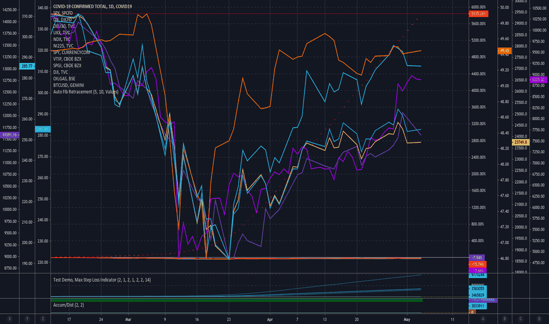
Task: Select the Max Step Loss Indicator label
Action: [x=102, y=280]
